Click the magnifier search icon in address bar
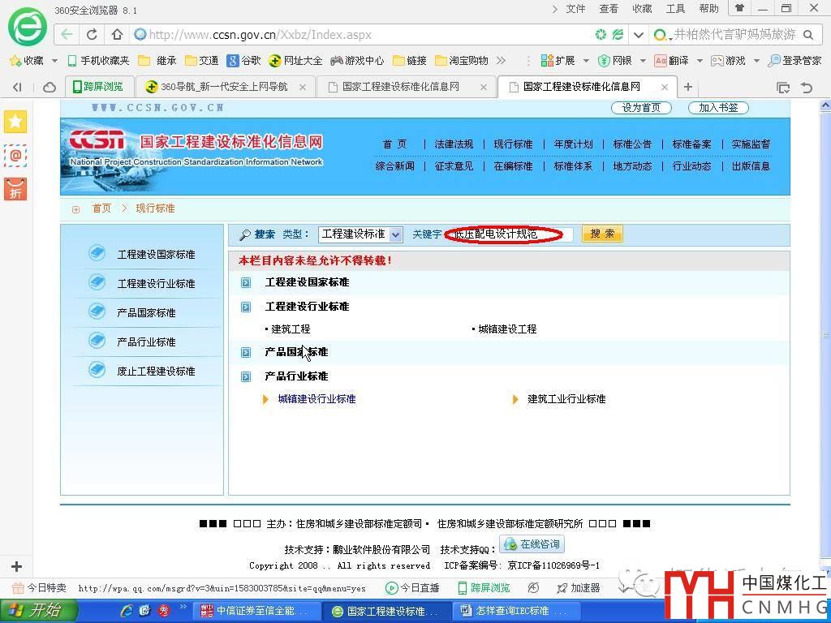Image resolution: width=831 pixels, height=623 pixels. click(808, 35)
